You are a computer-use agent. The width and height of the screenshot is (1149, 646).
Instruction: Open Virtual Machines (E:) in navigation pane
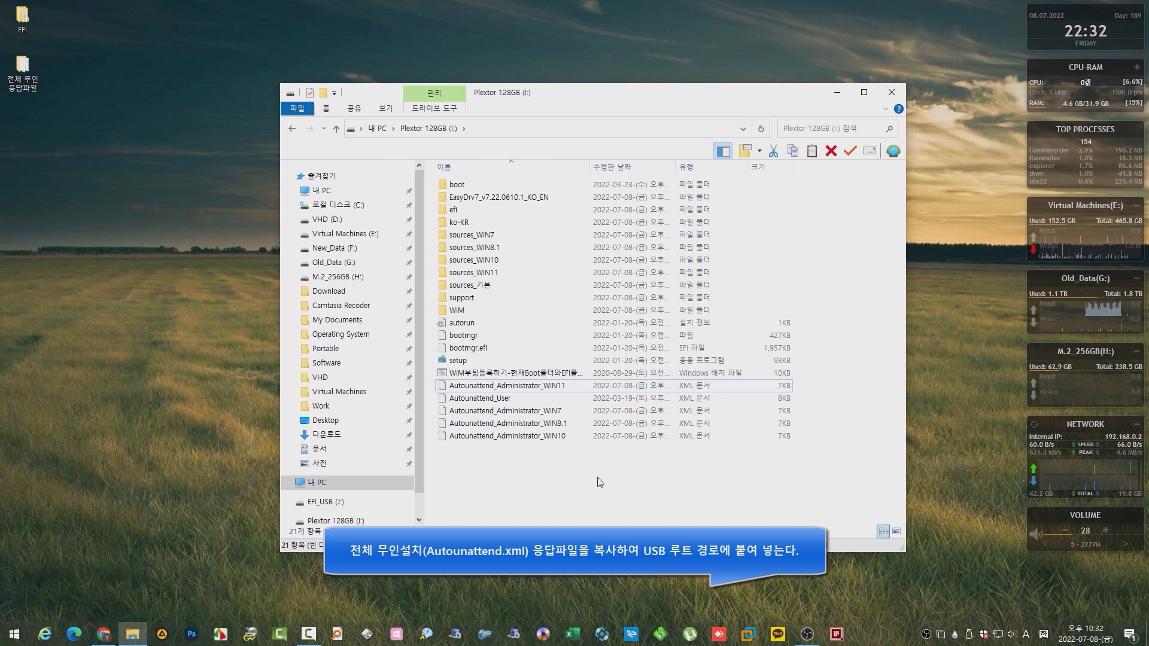345,233
